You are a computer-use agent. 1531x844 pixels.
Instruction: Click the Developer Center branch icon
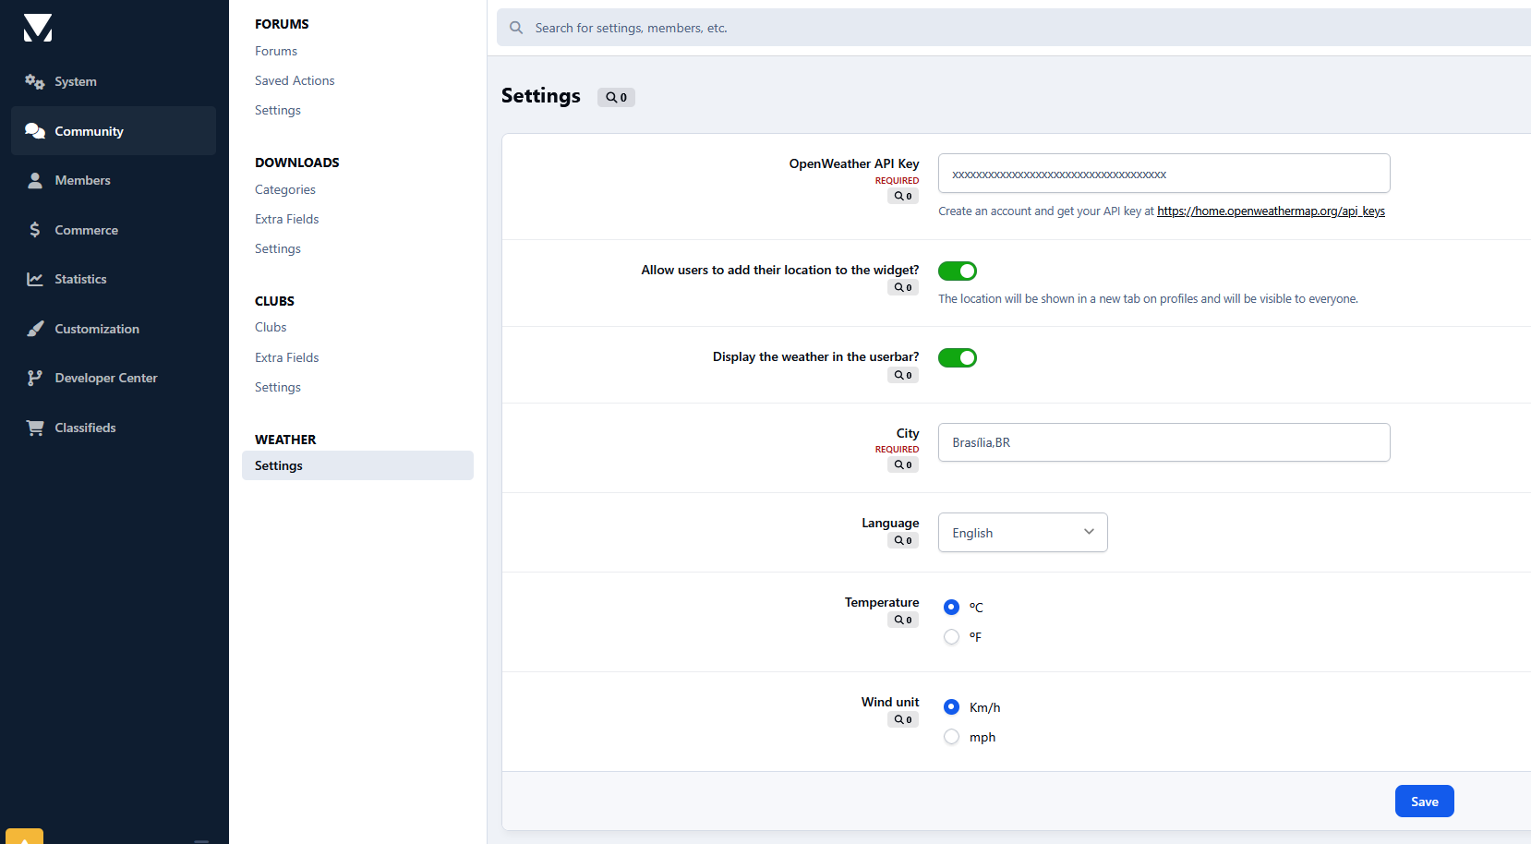click(35, 378)
